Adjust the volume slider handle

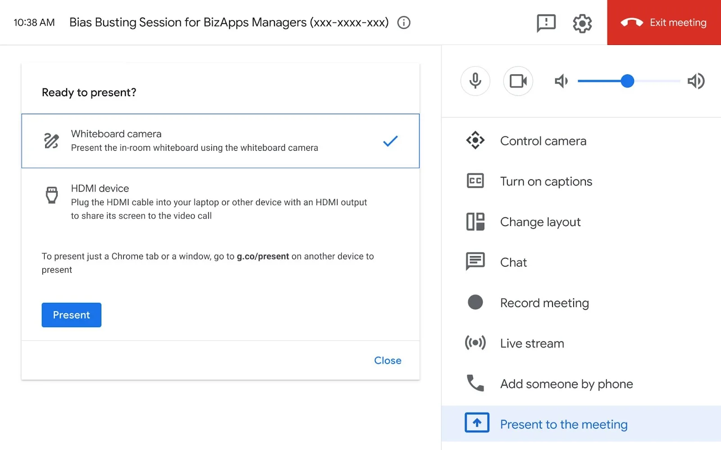click(627, 81)
